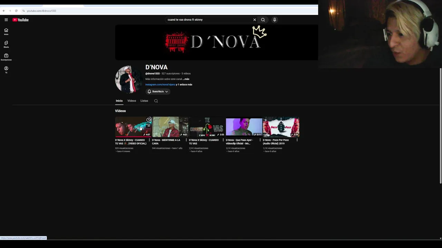Open title D'Nova - MENTIRME A LA CARA
Screen dimensions: 442x248
point(166,142)
